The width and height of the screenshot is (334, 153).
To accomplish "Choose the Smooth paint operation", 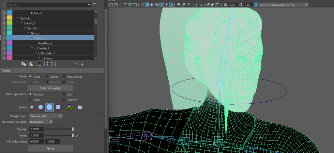I will 64,100.
